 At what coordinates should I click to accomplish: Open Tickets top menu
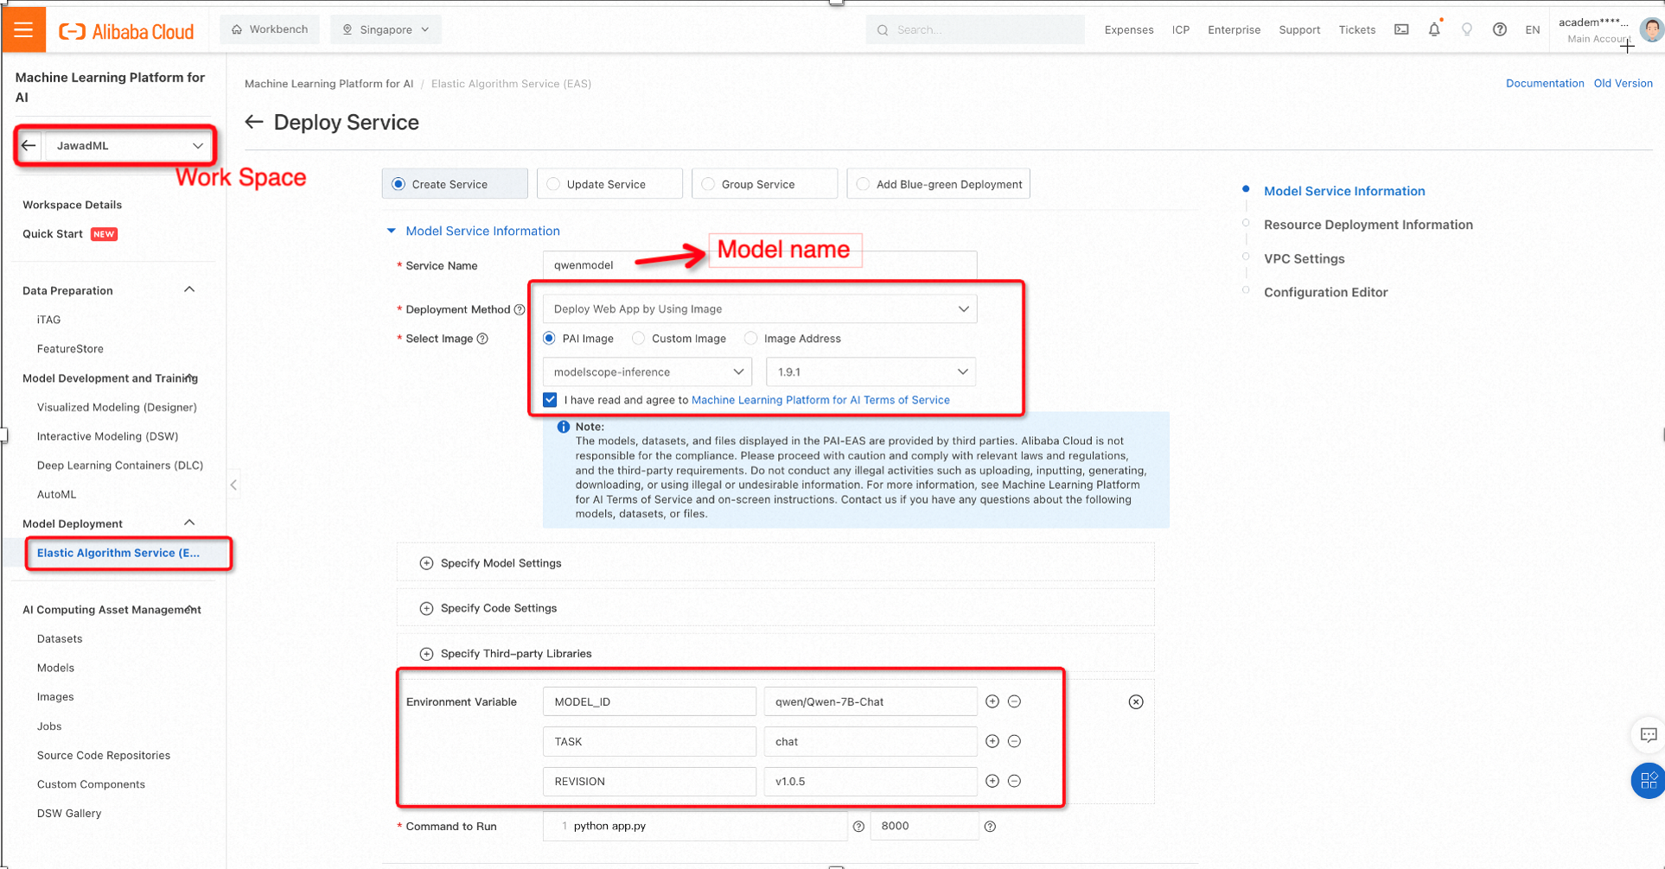coord(1357,29)
